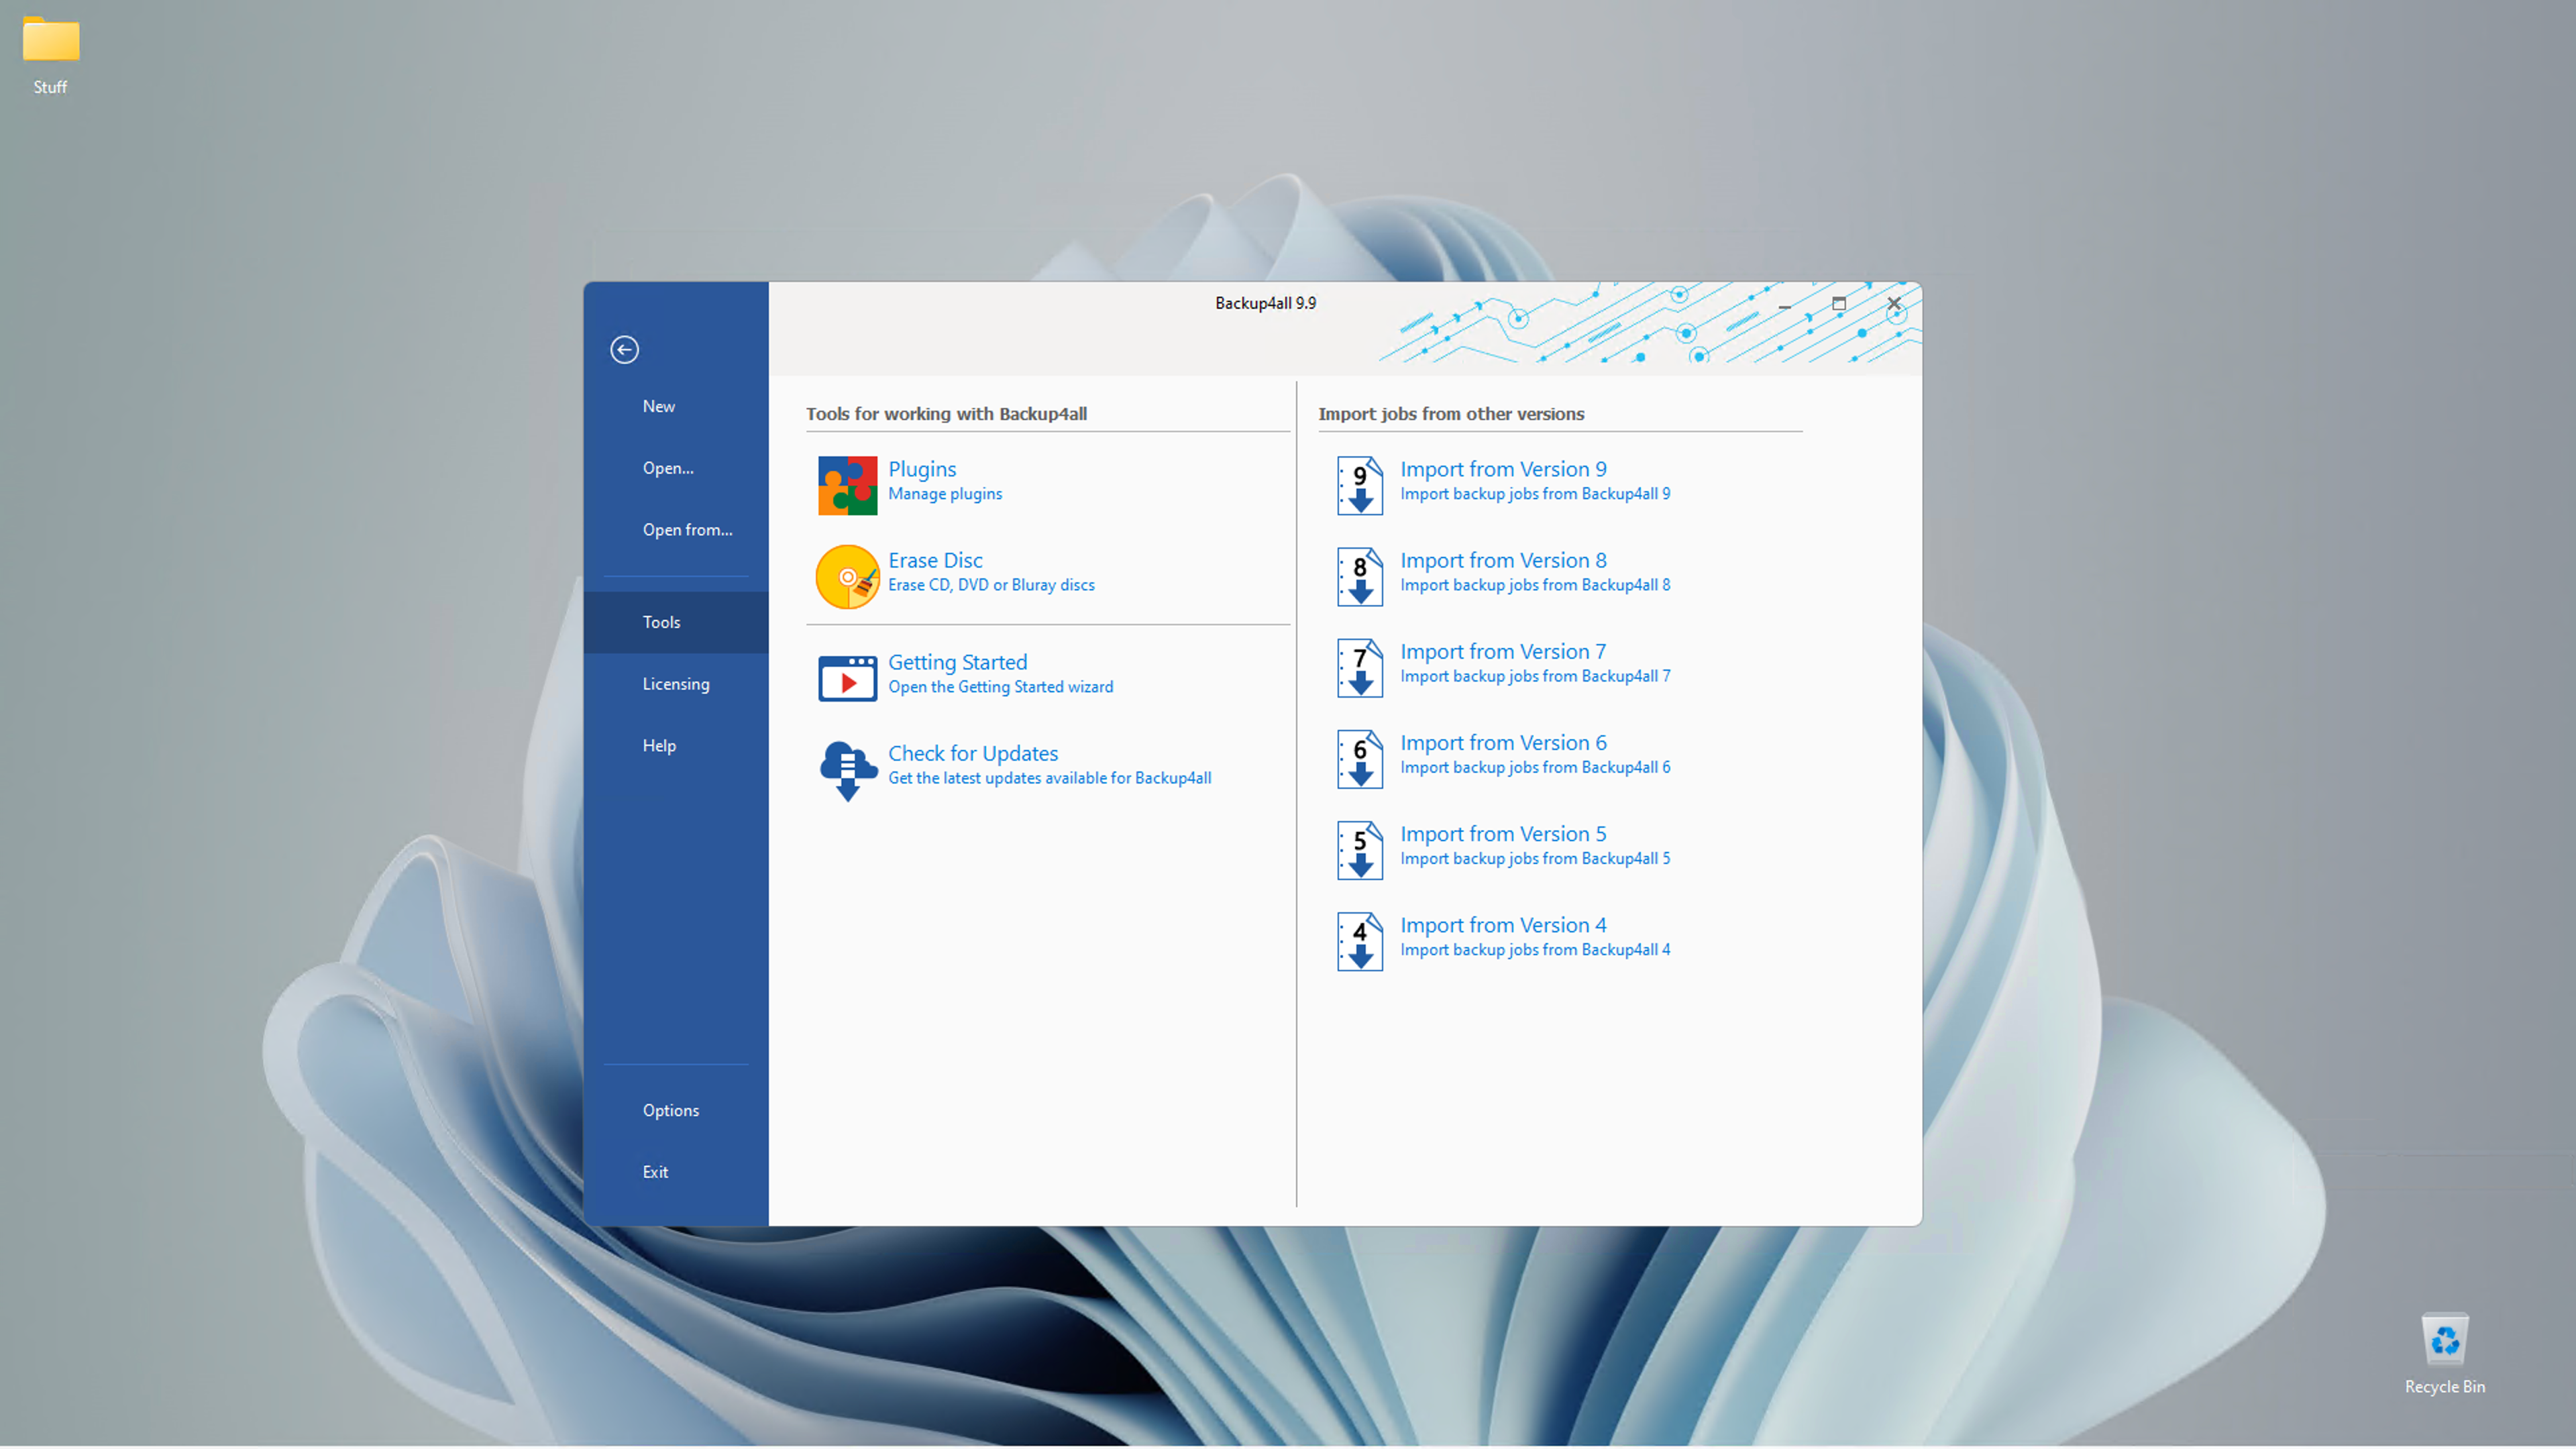Viewport: 2576px width, 1449px height.
Task: Click Import from Version 5 link
Action: 1503,833
